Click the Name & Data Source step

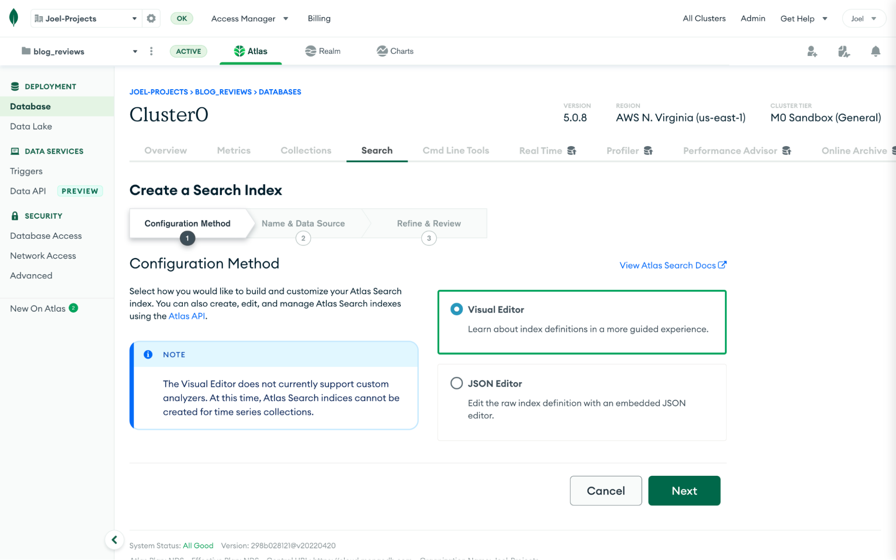[x=303, y=224]
